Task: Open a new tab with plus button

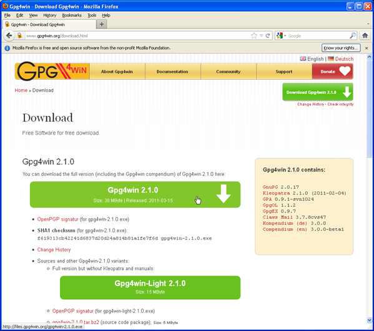Action: click(102, 24)
